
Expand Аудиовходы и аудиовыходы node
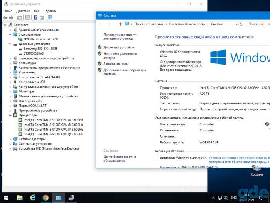click(x=10, y=30)
